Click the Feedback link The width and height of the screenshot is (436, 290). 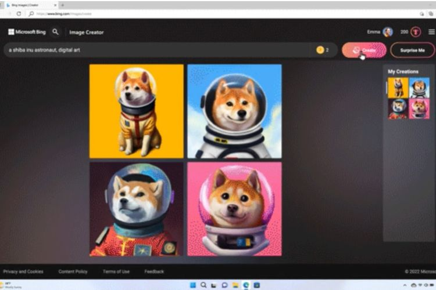click(x=154, y=271)
